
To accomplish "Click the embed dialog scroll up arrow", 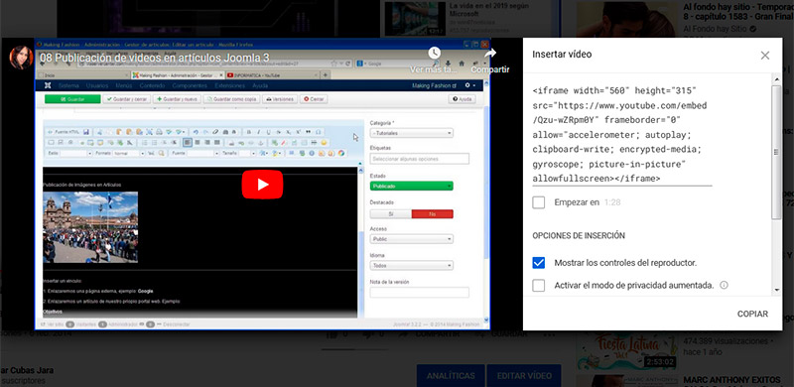I will coord(777,78).
